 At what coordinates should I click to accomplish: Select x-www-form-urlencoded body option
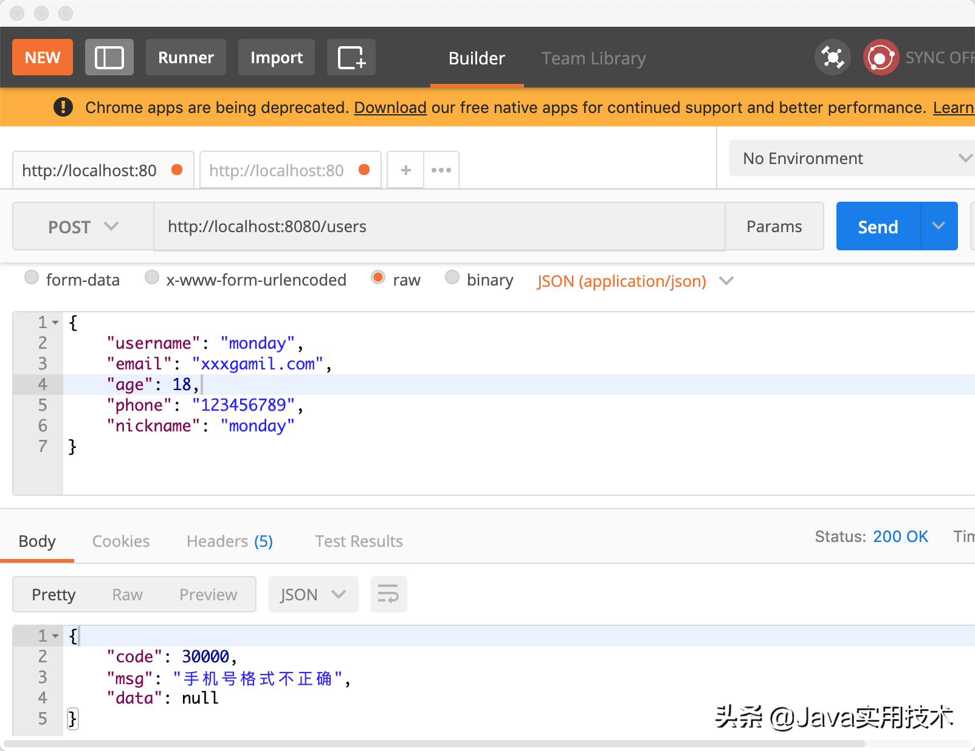click(152, 278)
